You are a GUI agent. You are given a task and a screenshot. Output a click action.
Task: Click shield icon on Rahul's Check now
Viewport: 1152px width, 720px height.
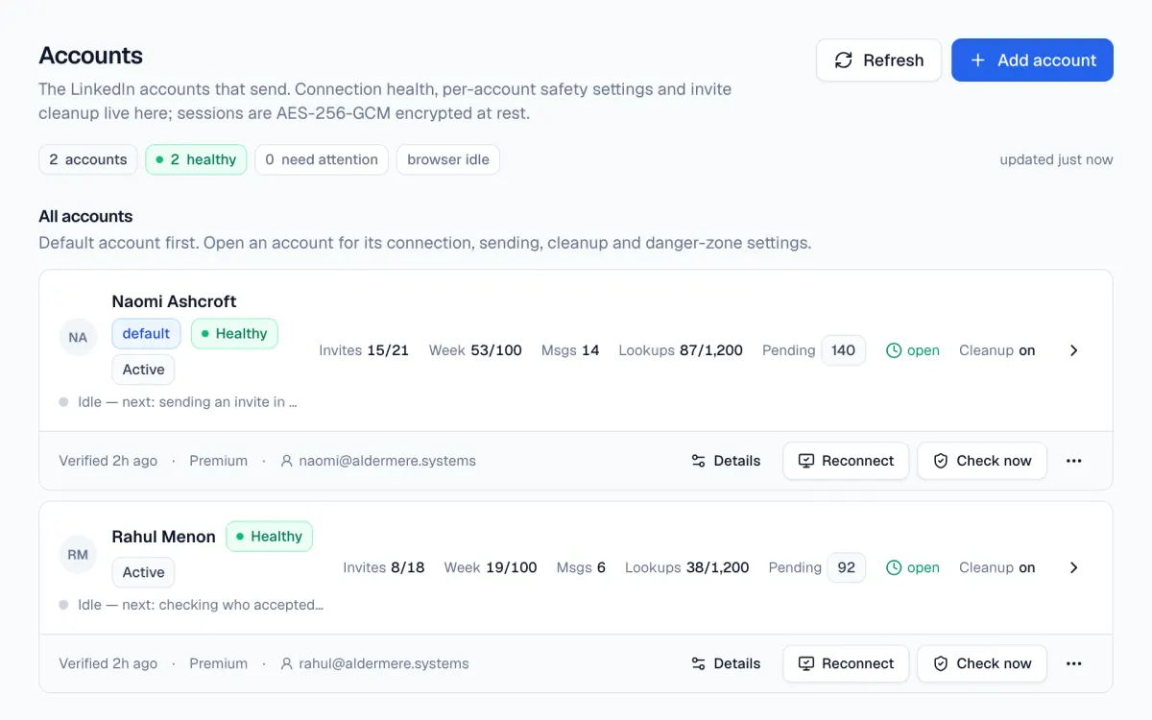pos(941,663)
